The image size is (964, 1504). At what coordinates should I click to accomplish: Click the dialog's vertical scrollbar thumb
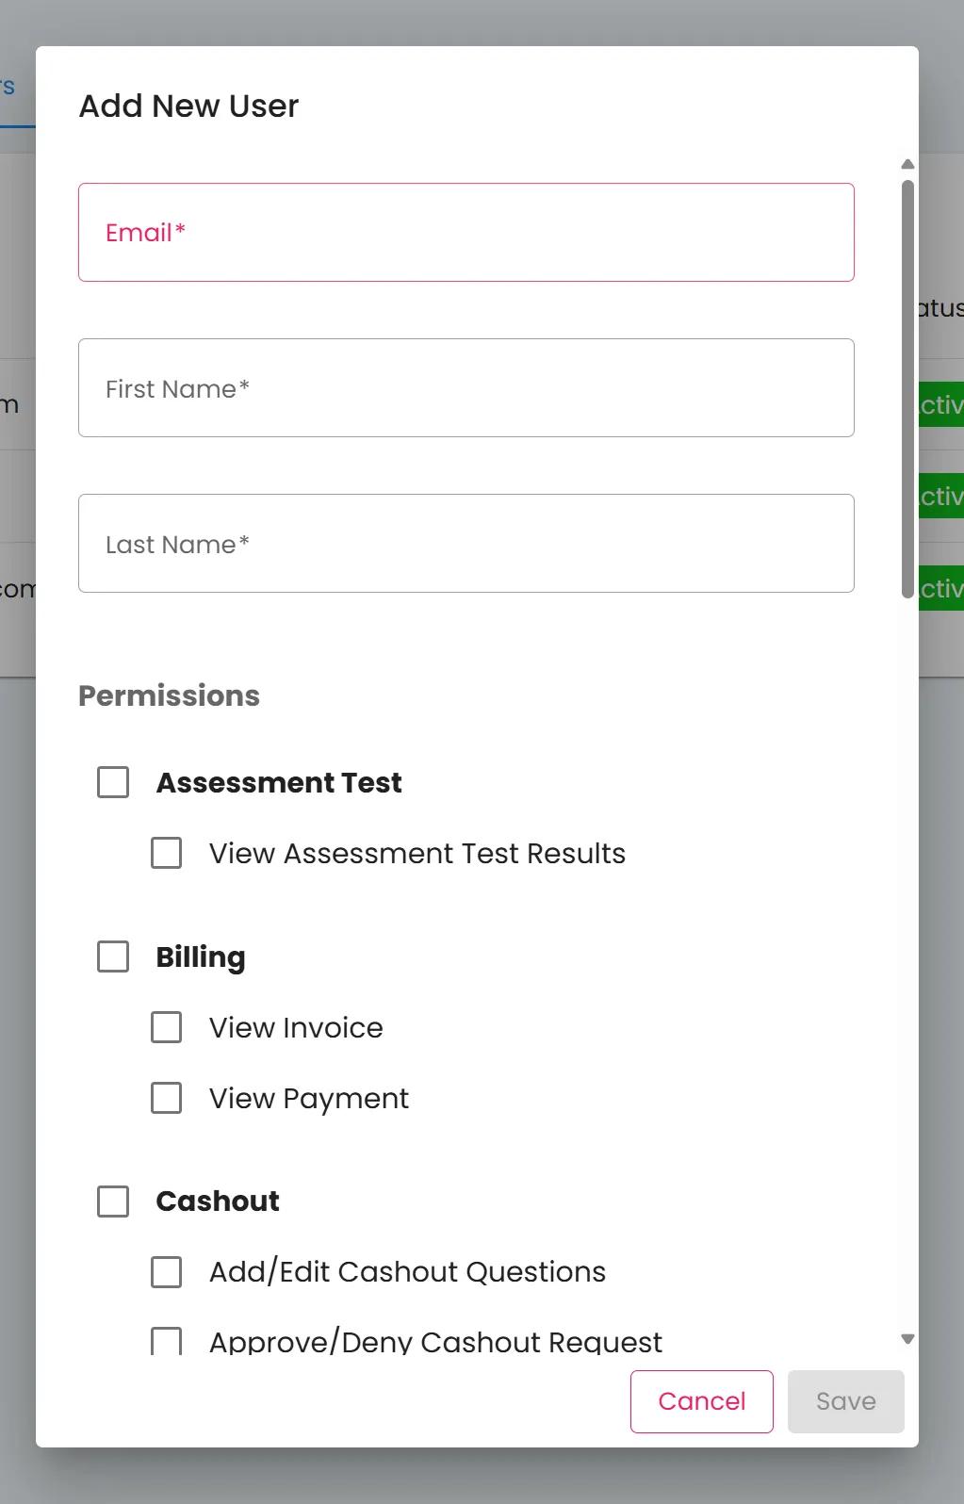(907, 388)
